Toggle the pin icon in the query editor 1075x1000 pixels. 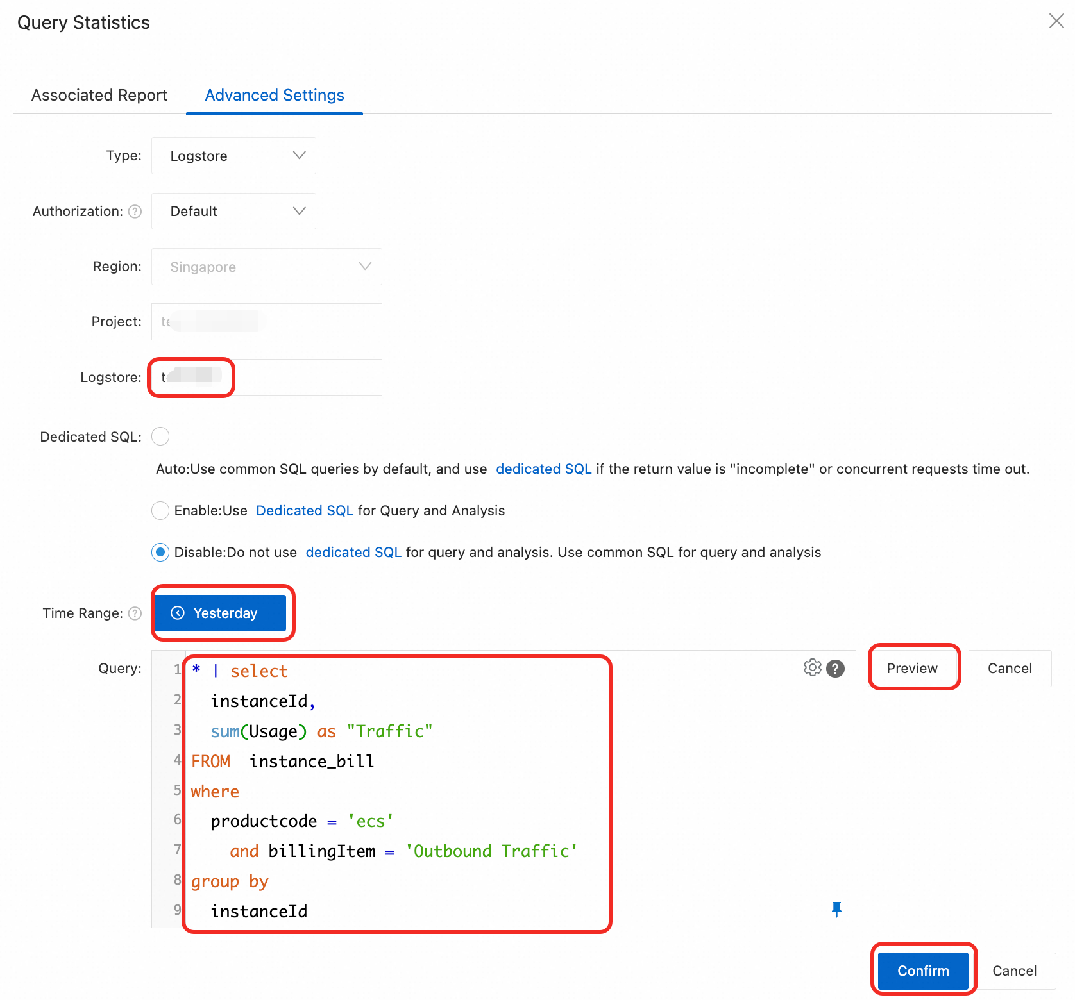pos(836,909)
